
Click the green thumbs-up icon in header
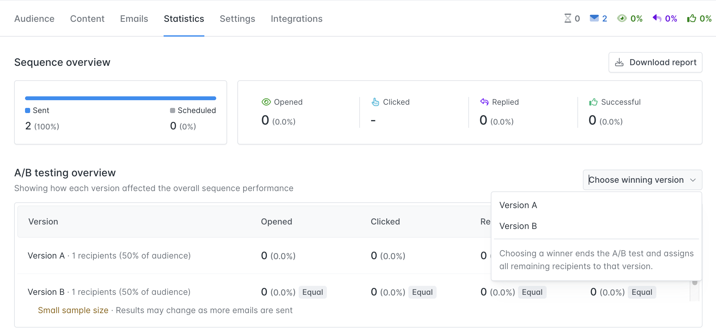pos(691,18)
